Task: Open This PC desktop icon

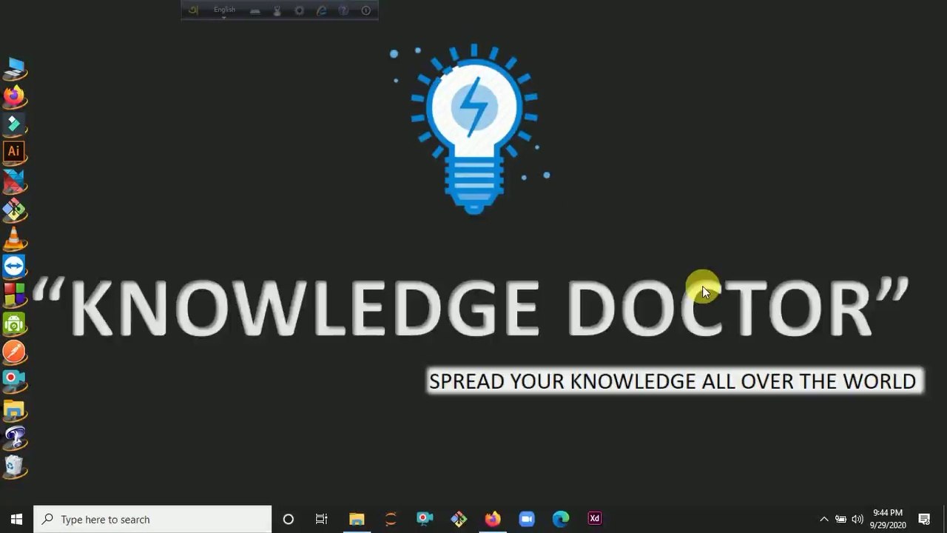Action: 14,69
